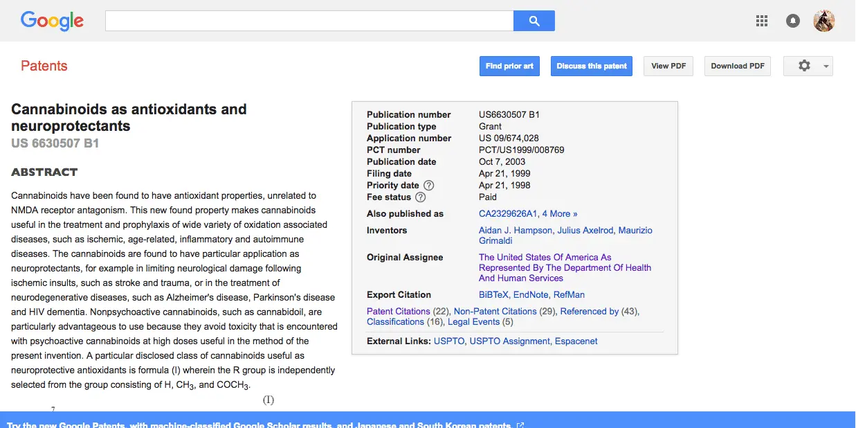Click the blue search magnifier button
This screenshot has width=856, height=428.
pyautogui.click(x=534, y=21)
